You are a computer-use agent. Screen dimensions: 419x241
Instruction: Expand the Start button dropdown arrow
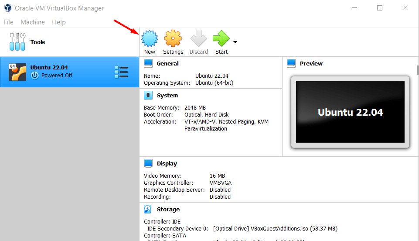[235, 42]
